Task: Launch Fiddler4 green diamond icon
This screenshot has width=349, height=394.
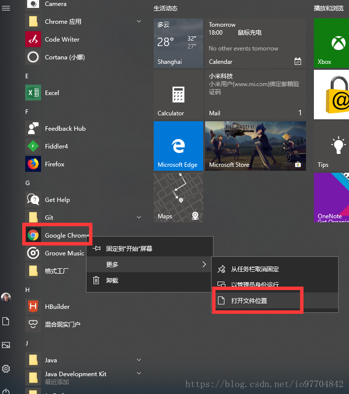Action: tap(33, 146)
